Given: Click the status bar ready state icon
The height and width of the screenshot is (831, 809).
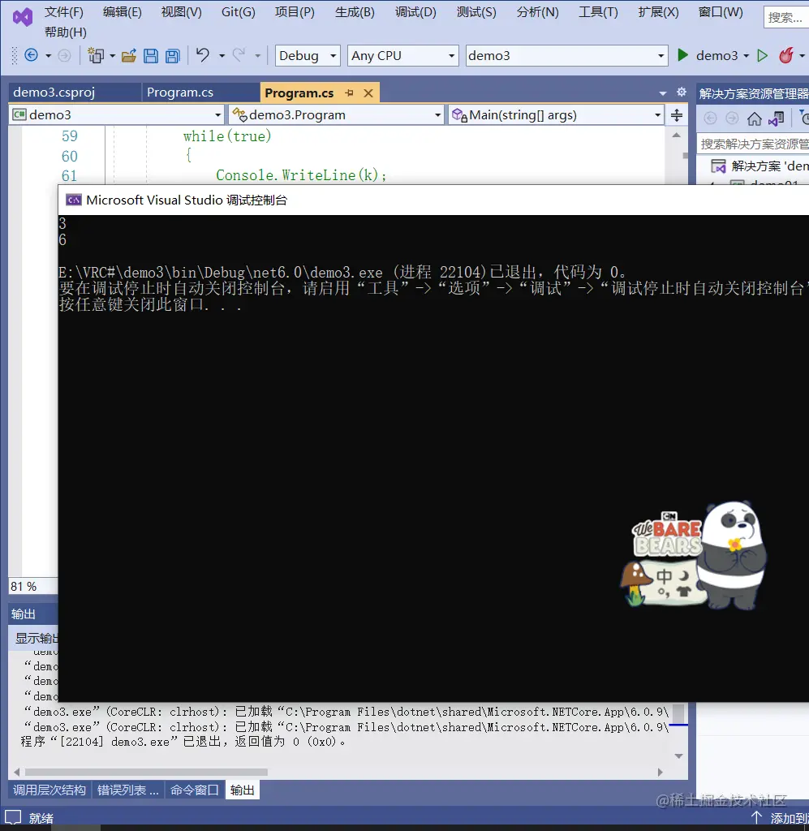Looking at the screenshot, I should pos(13,817).
